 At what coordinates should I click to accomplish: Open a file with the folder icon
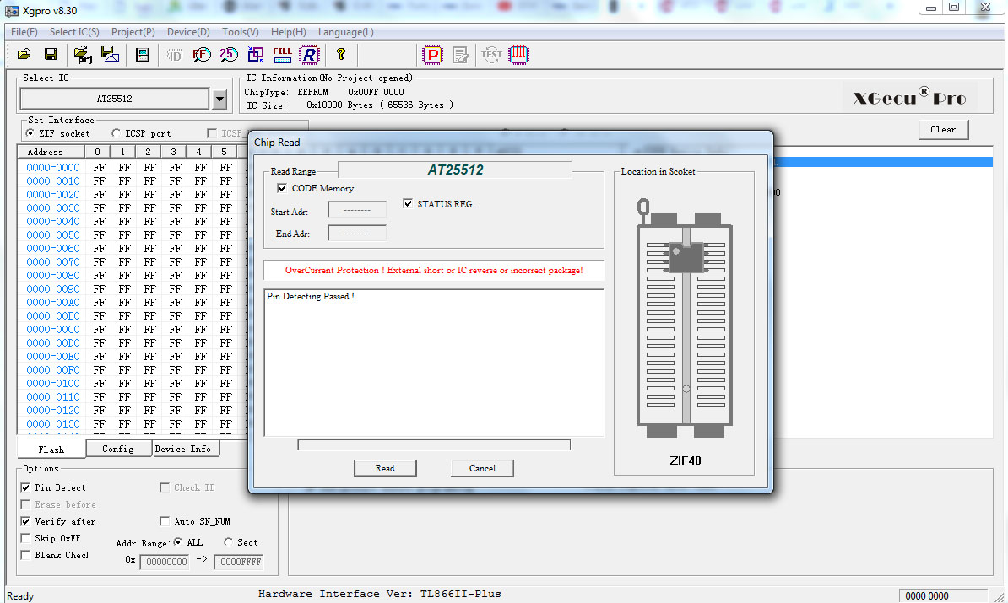tap(24, 55)
